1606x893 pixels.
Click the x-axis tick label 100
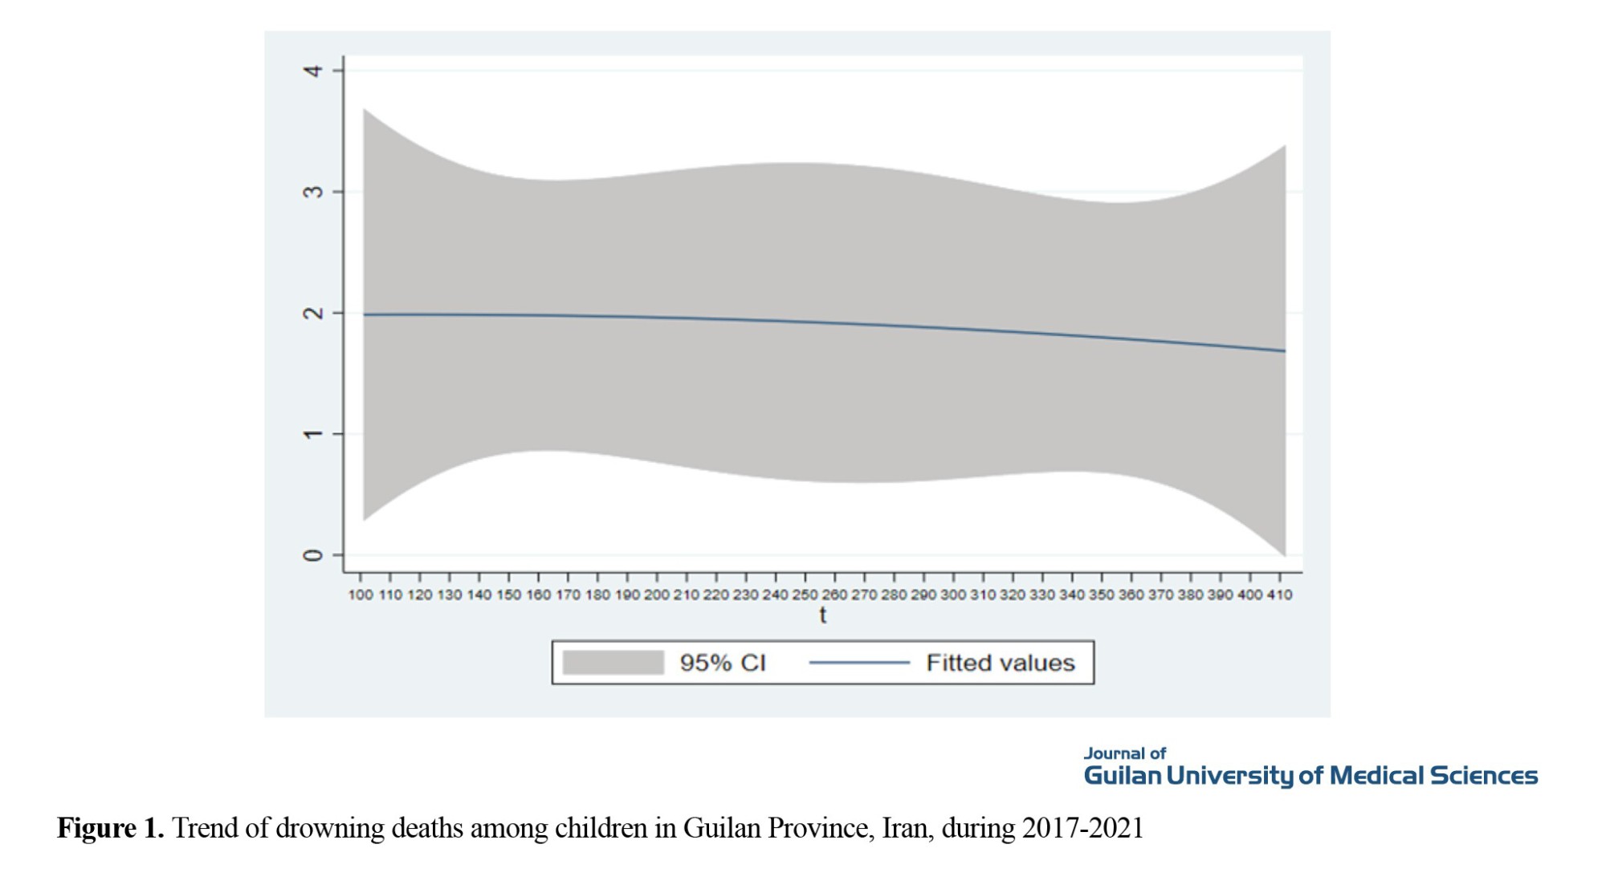361,595
